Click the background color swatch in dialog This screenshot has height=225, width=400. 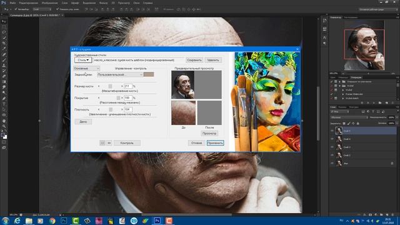[x=149, y=74]
